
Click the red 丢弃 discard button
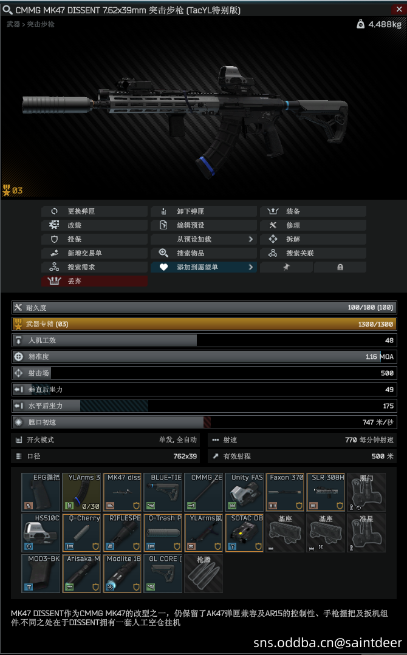tap(94, 281)
